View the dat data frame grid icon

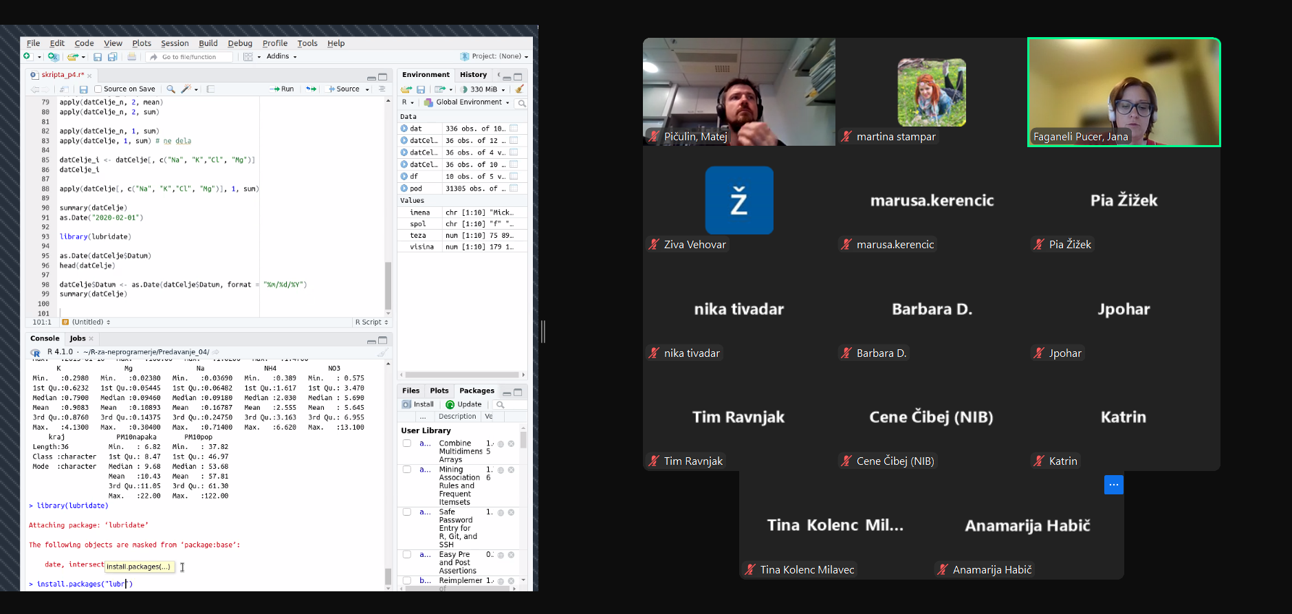point(514,129)
